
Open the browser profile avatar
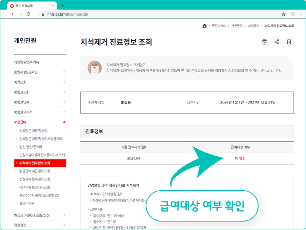tap(293, 14)
